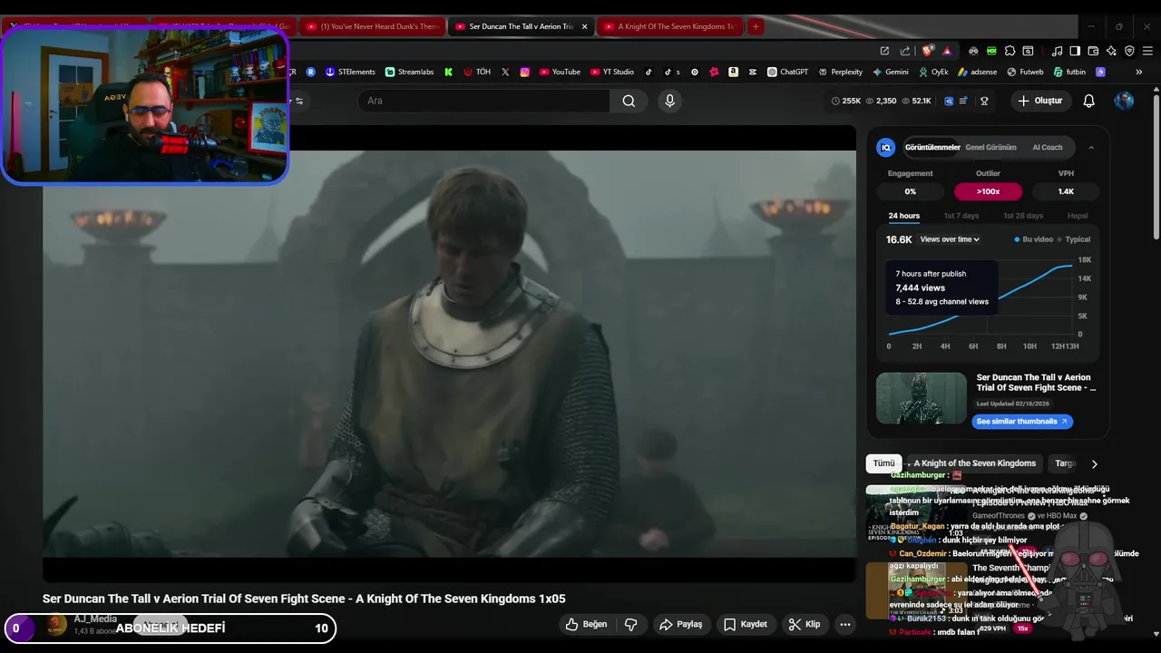Select the Hepsi range tab
Viewport: 1161px width, 653px height.
1078,216
